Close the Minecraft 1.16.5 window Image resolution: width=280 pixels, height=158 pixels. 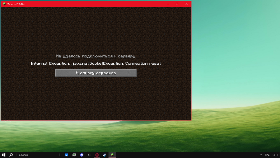[x=186, y=4]
